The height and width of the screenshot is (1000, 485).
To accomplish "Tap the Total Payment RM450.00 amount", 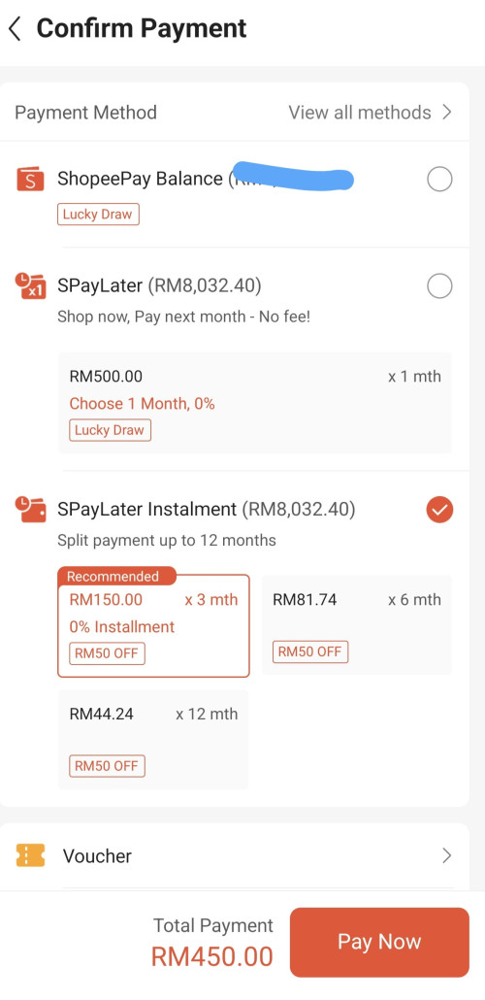I will point(212,956).
